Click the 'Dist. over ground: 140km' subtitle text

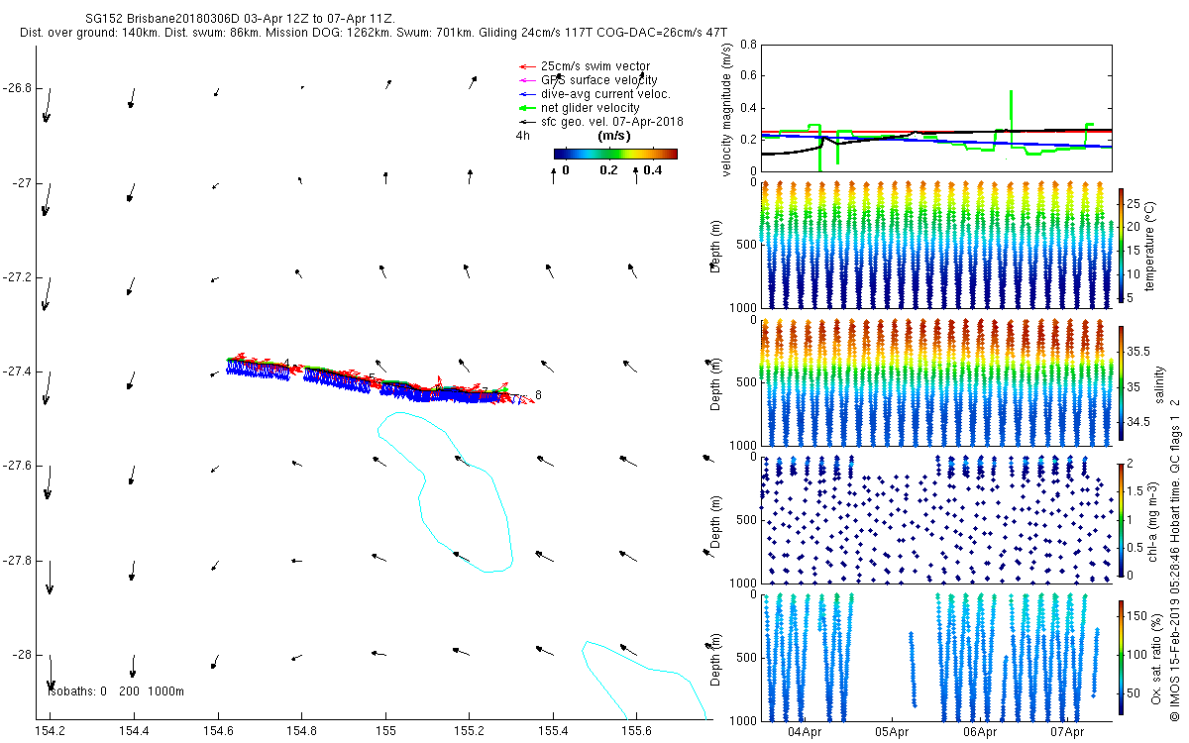pos(91,33)
